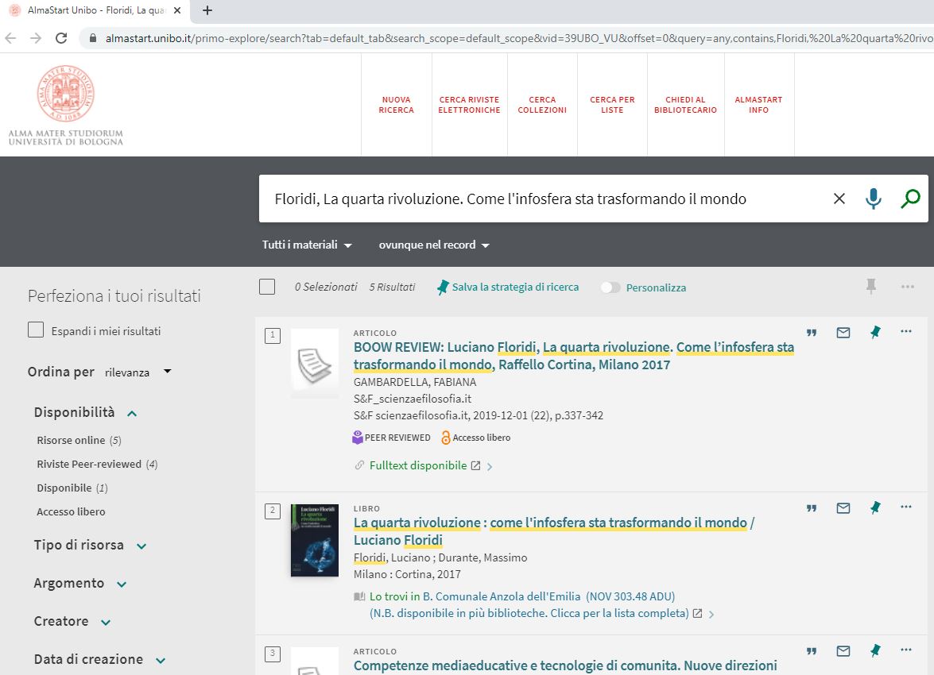Click the PEER REVIEWED badge
The height and width of the screenshot is (675, 934).
point(391,438)
